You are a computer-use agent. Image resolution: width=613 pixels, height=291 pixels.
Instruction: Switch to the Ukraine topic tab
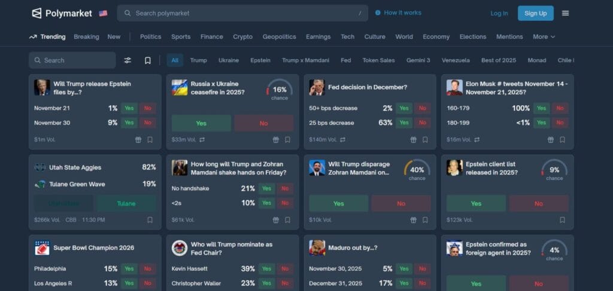pos(228,60)
